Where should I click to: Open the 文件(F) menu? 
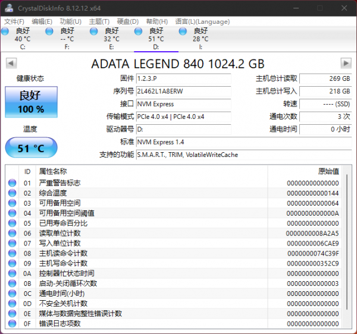(14, 21)
